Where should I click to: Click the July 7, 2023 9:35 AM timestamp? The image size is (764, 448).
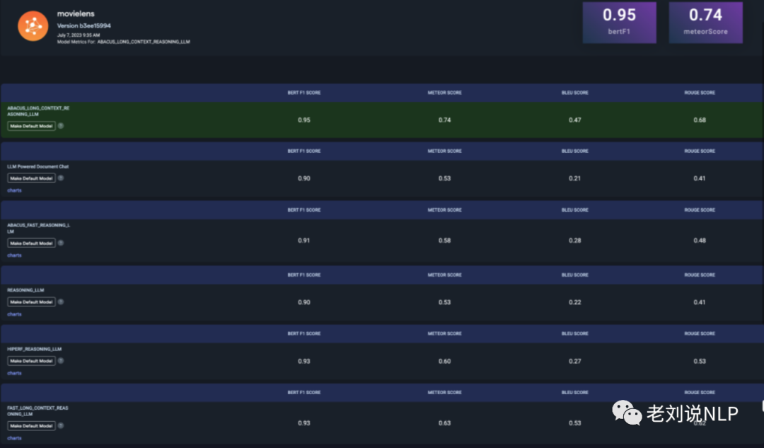[x=79, y=35]
